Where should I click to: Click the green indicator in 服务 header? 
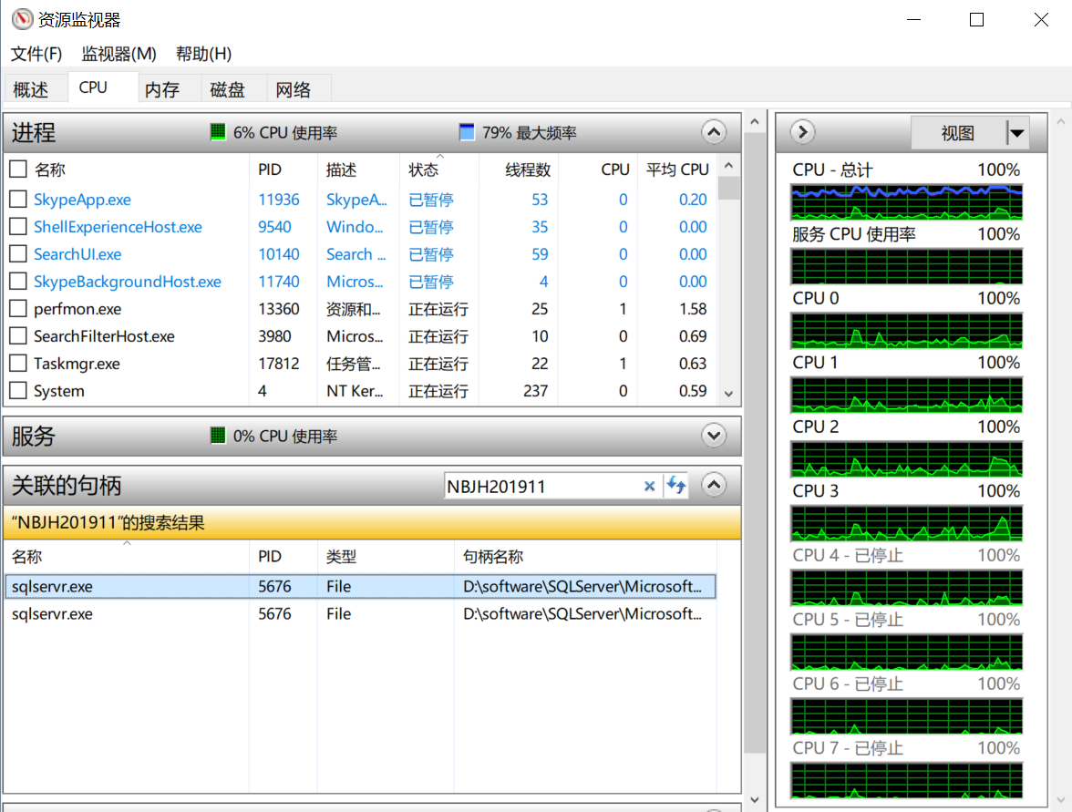coord(217,436)
